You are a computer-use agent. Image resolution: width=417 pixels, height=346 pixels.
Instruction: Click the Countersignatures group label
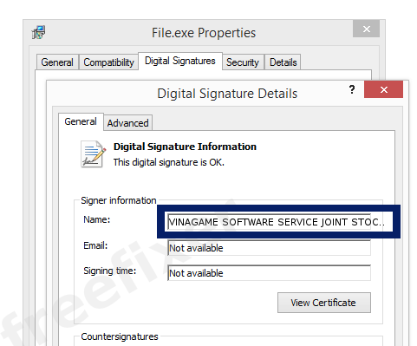click(120, 336)
